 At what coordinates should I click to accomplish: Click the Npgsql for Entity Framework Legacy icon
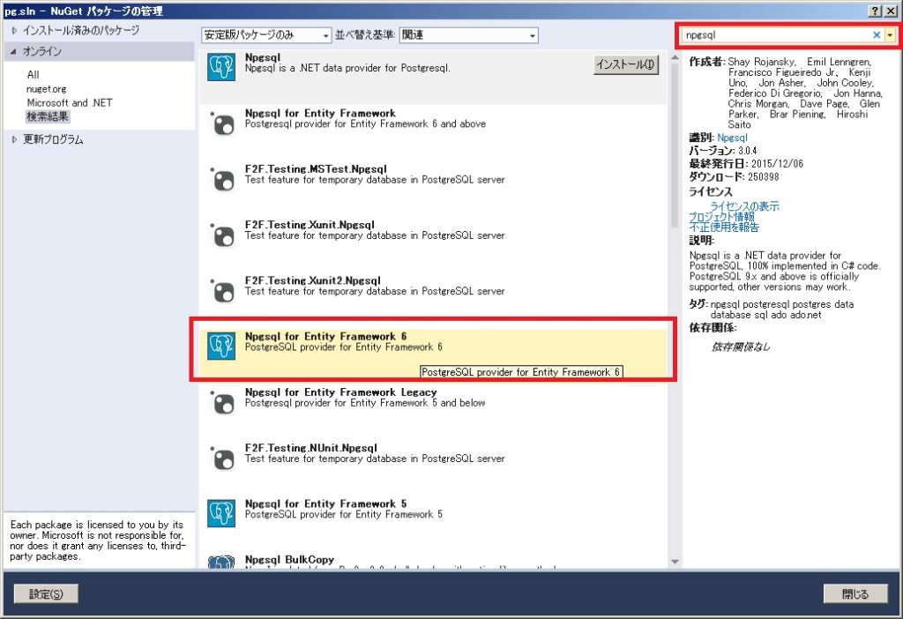221,401
